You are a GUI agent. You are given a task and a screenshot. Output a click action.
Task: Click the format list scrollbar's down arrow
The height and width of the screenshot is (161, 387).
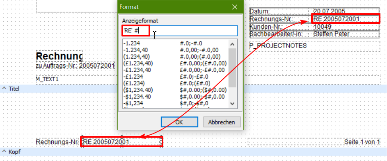coord(233,104)
